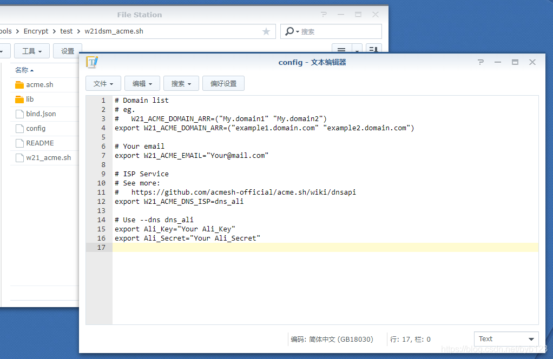
Task: Click the text editor icon in the config window title bar
Action: click(x=92, y=62)
